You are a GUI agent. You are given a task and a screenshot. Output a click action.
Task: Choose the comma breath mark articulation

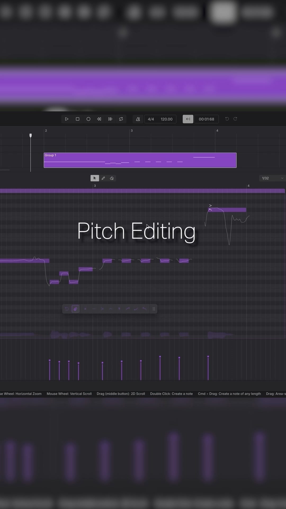point(119,309)
